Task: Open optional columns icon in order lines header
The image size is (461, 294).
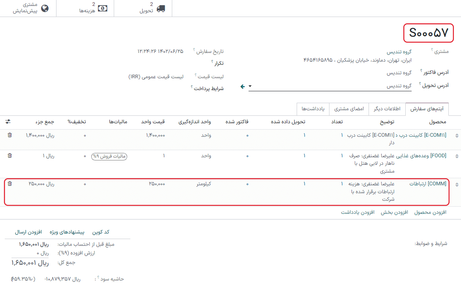Action: (8, 122)
